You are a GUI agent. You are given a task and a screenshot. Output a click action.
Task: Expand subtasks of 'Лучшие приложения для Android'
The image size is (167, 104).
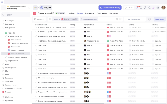pos(34,101)
